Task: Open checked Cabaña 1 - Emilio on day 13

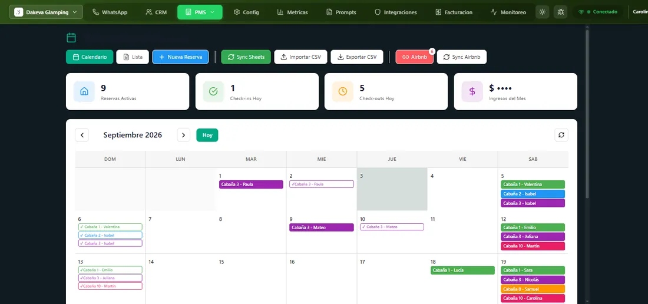Action: 110,270
